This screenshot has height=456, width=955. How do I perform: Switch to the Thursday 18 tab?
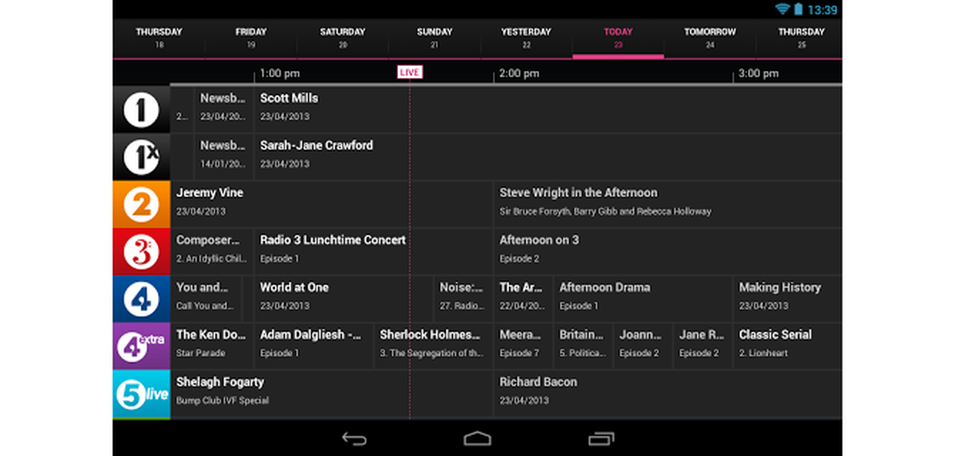click(159, 38)
